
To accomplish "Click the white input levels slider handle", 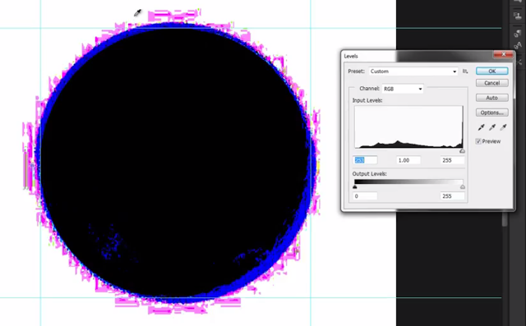I will pos(462,151).
